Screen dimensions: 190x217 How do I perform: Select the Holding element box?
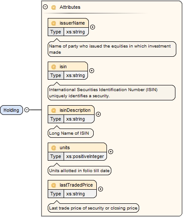11,110
